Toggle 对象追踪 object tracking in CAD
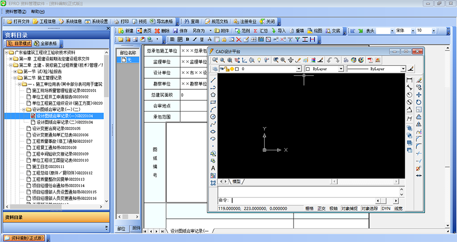457x242 pixels. pyautogui.click(x=370, y=209)
